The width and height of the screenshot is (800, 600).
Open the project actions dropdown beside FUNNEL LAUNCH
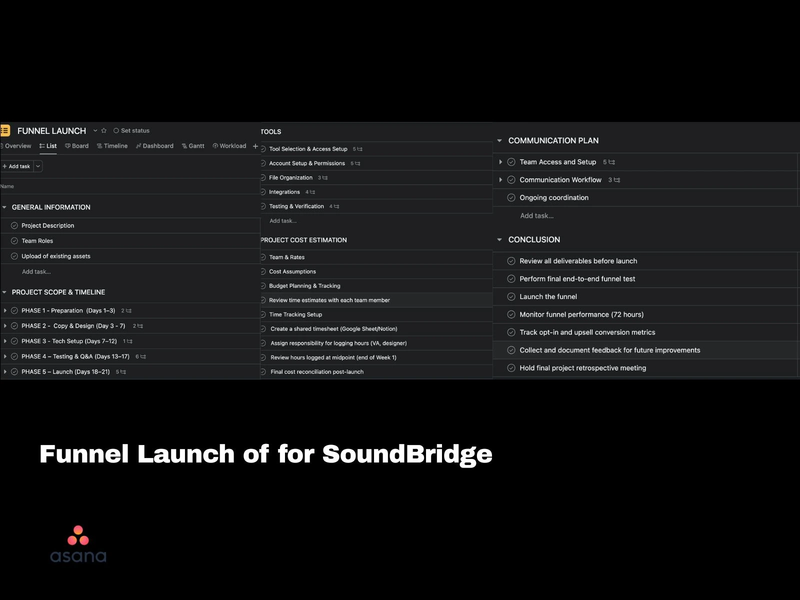[x=95, y=130]
